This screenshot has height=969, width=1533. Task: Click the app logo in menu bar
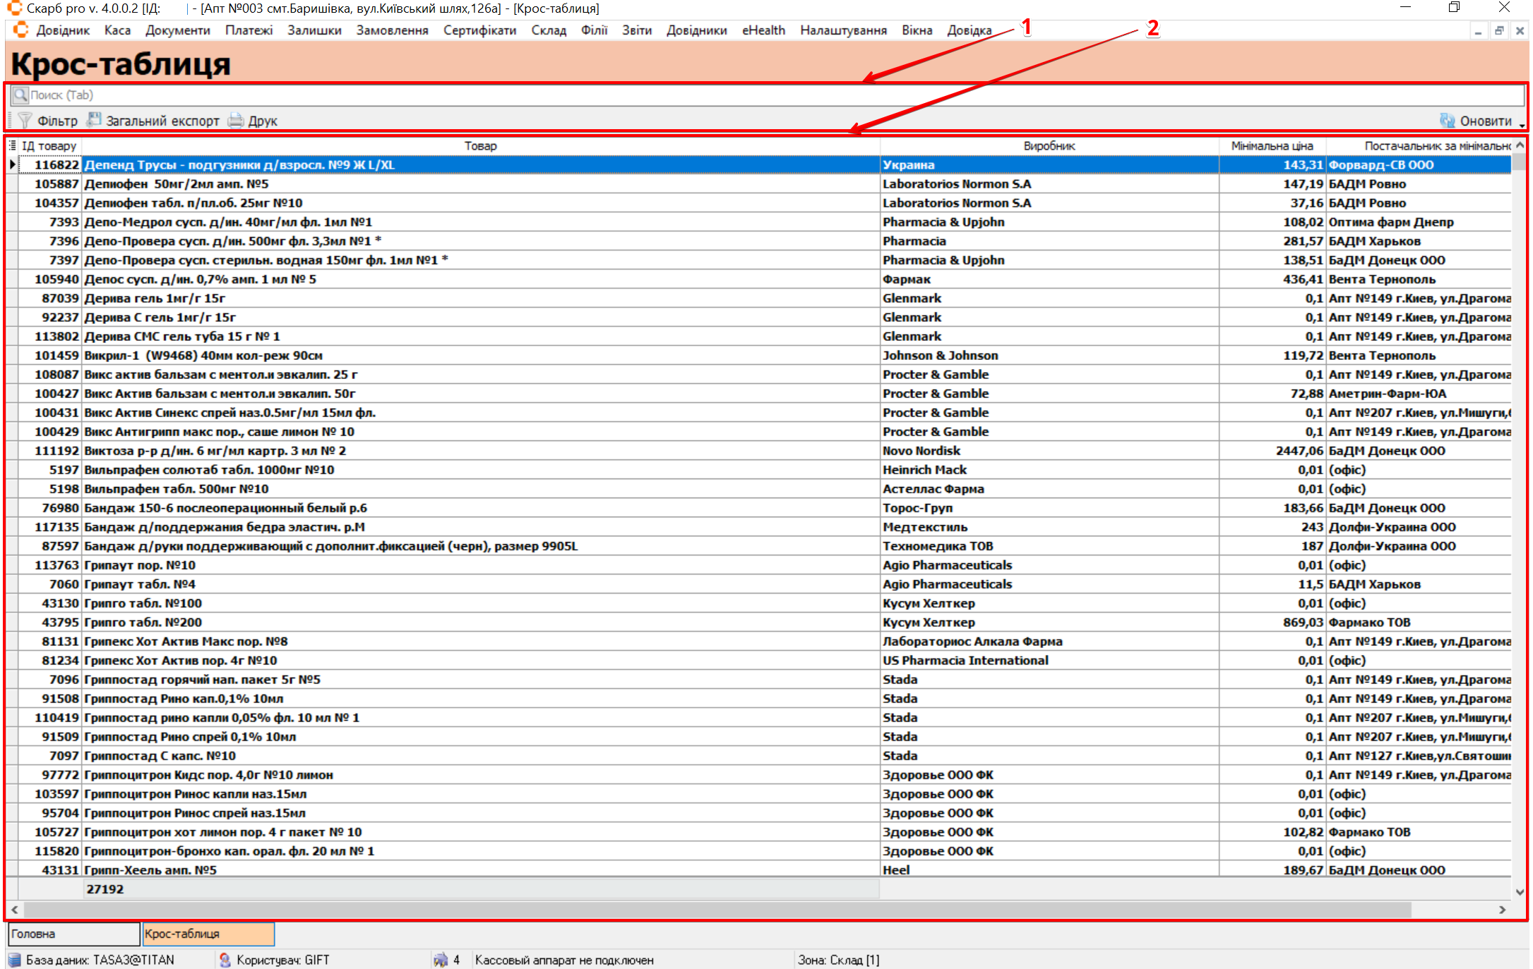coord(20,30)
